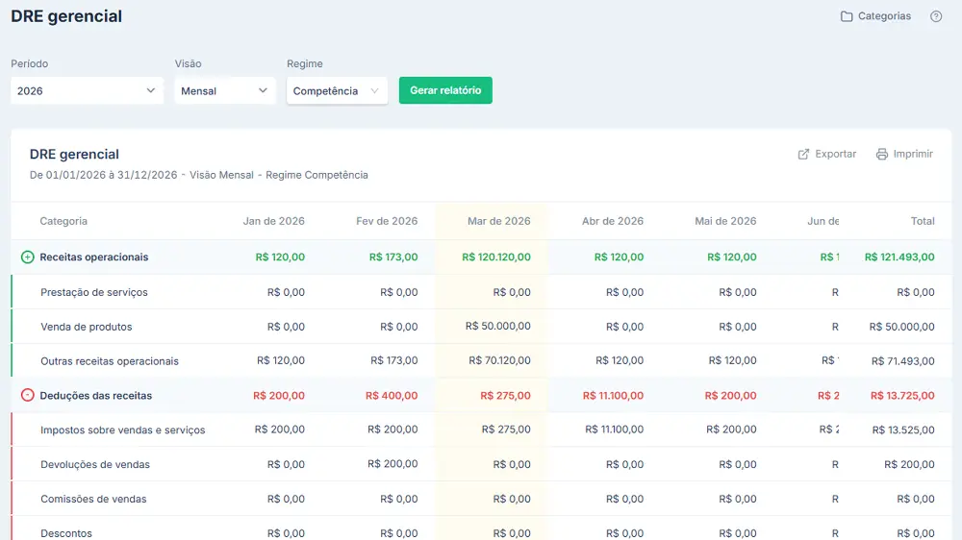Click R$ 173,00 February Receitas operacionais value

[393, 258]
